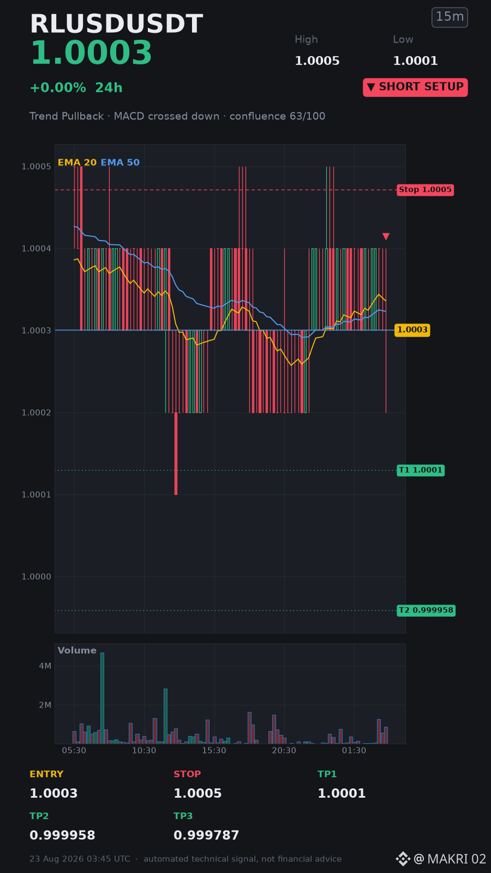Click the RLUSDUSDT symbol title

[116, 25]
